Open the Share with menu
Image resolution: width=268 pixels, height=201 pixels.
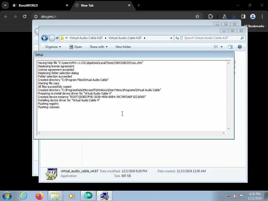click(x=99, y=47)
